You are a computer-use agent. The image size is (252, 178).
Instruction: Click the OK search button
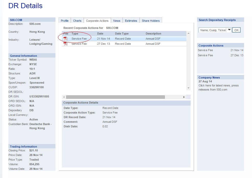point(236,30)
